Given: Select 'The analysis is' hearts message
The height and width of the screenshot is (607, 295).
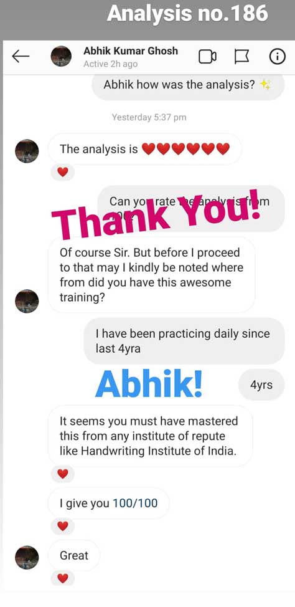Looking at the screenshot, I should coord(144,149).
